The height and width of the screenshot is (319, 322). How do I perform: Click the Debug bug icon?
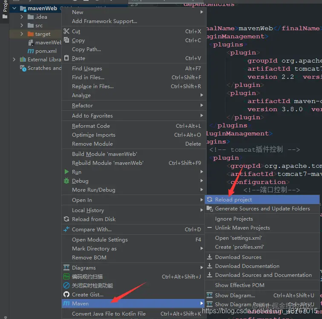(66, 181)
